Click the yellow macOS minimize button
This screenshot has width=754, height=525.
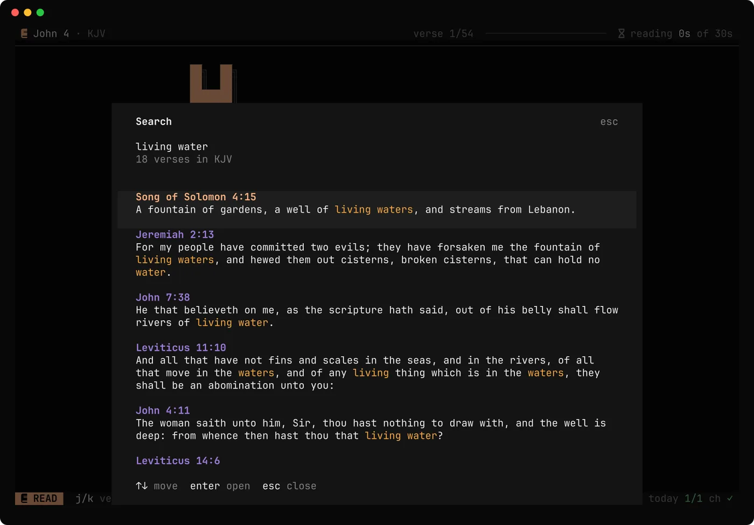[x=27, y=12]
